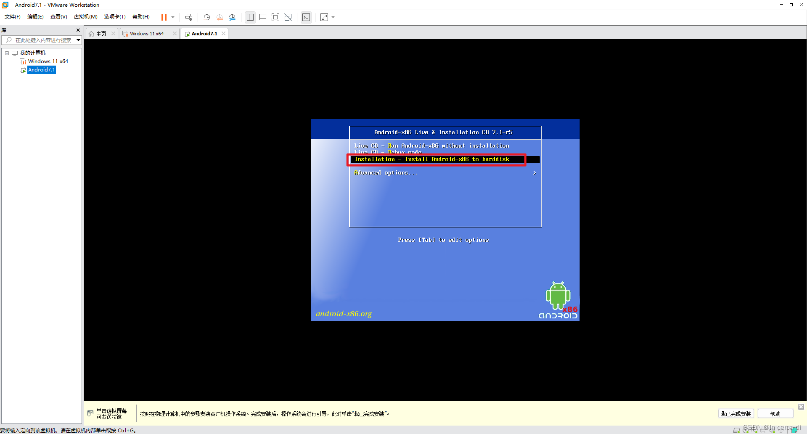Close the 库 library panel

pos(78,30)
